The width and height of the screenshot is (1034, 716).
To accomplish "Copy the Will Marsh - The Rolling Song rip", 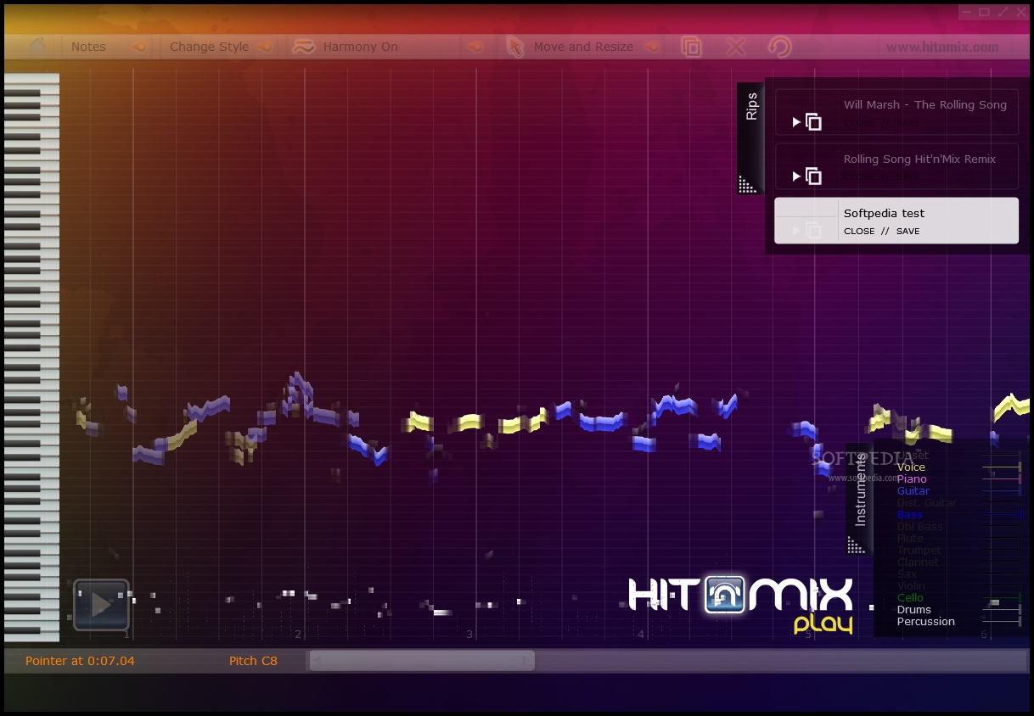I will pyautogui.click(x=813, y=122).
